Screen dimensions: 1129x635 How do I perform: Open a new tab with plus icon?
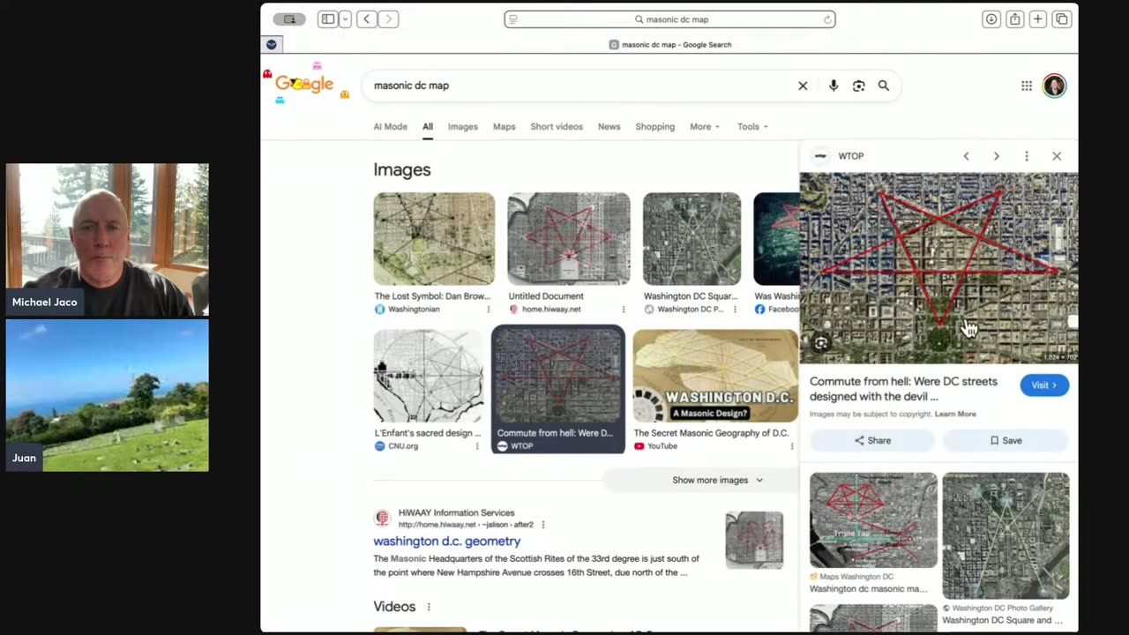[x=1038, y=19]
